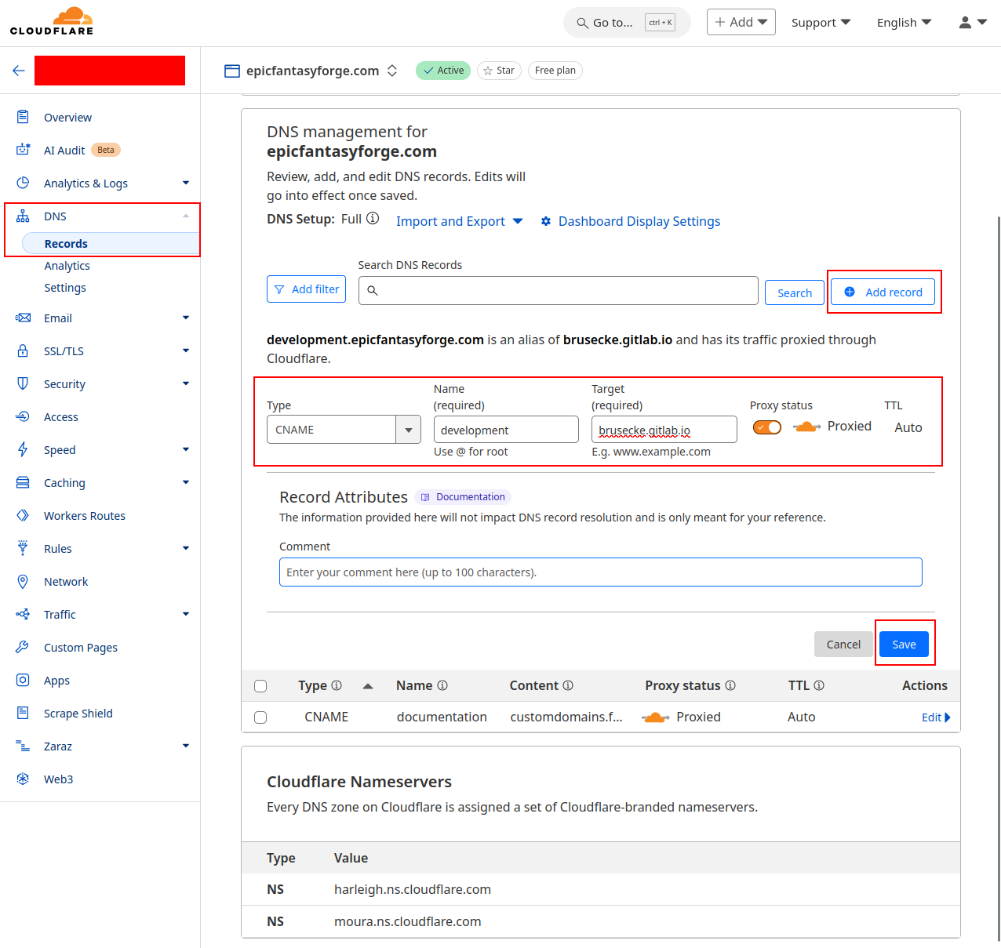The width and height of the screenshot is (1001, 948).
Task: Star the epicfantasyforge.com domain
Action: click(x=499, y=71)
